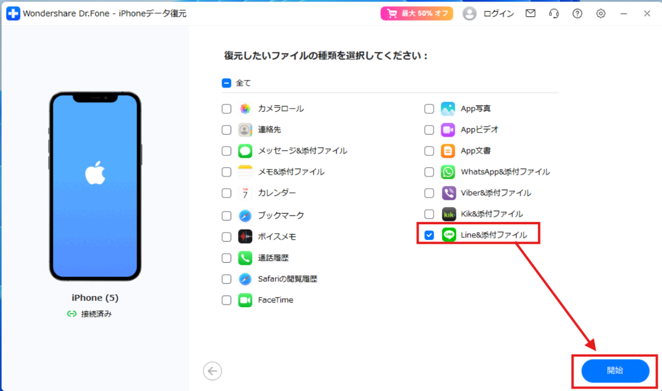Minimize the Dr.Fone window
This screenshot has height=391, width=662.
(624, 14)
